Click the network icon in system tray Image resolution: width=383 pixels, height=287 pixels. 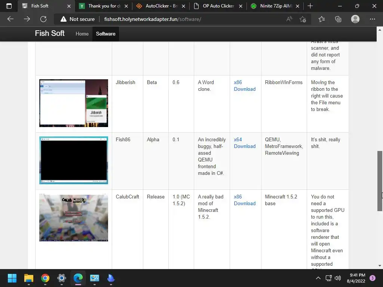pos(328,278)
